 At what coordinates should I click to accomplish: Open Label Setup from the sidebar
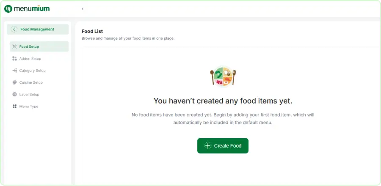(39, 94)
